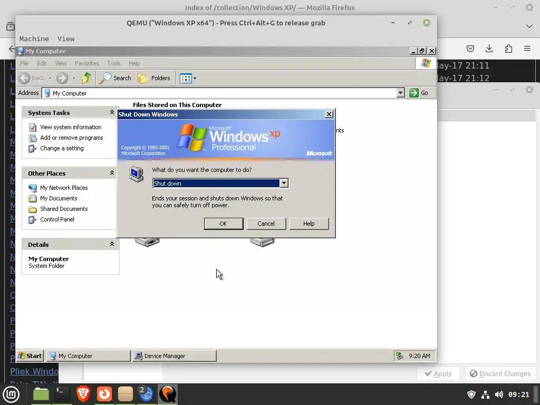
Task: Open Firefox from host panel
Action: click(104, 394)
